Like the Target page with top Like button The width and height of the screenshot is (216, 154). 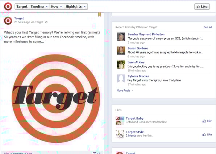tap(202, 7)
